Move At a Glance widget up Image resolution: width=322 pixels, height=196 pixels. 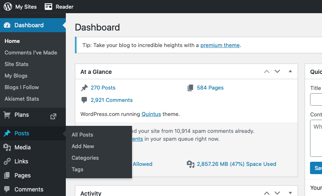click(x=267, y=71)
